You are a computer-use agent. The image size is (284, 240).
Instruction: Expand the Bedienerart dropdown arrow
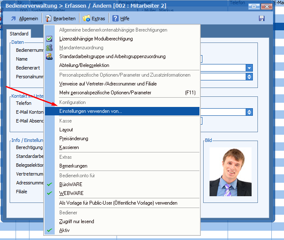point(249,68)
